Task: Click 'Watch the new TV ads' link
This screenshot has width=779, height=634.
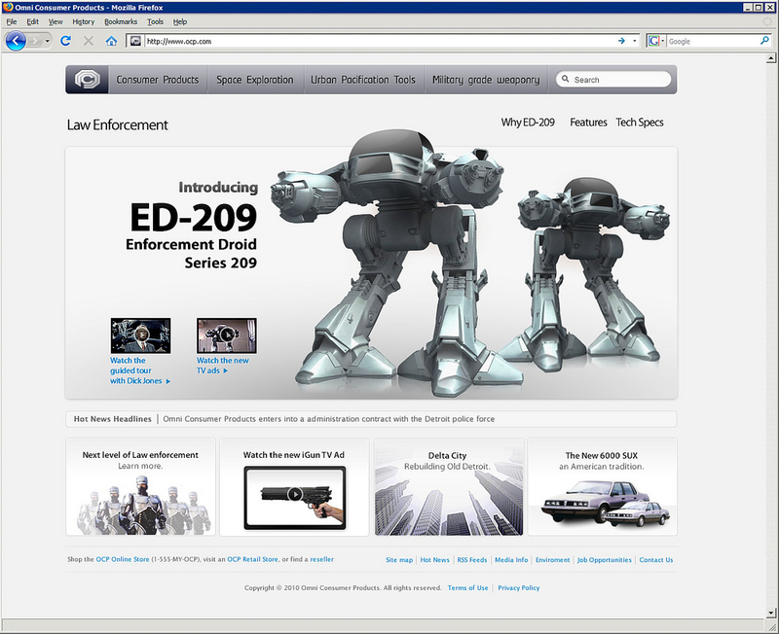Action: point(223,366)
